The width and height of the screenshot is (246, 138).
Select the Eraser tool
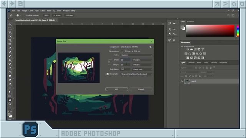click(x=10, y=68)
